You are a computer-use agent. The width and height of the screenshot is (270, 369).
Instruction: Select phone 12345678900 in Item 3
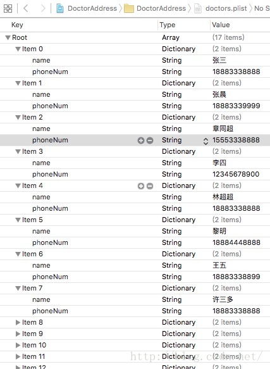(x=236, y=175)
